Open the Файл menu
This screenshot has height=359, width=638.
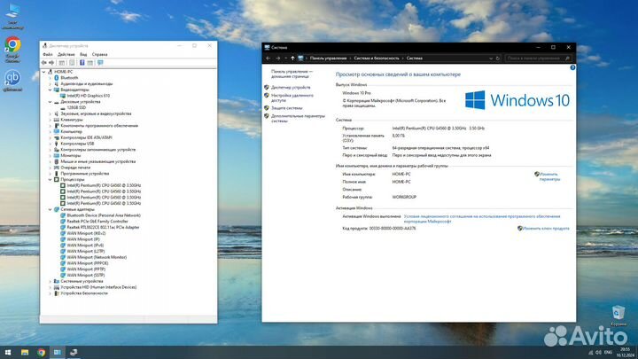coord(47,54)
